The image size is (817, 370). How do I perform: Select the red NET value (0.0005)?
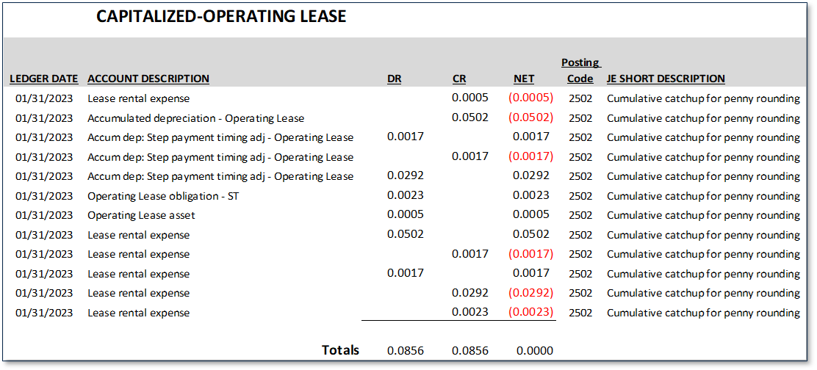coord(530,98)
